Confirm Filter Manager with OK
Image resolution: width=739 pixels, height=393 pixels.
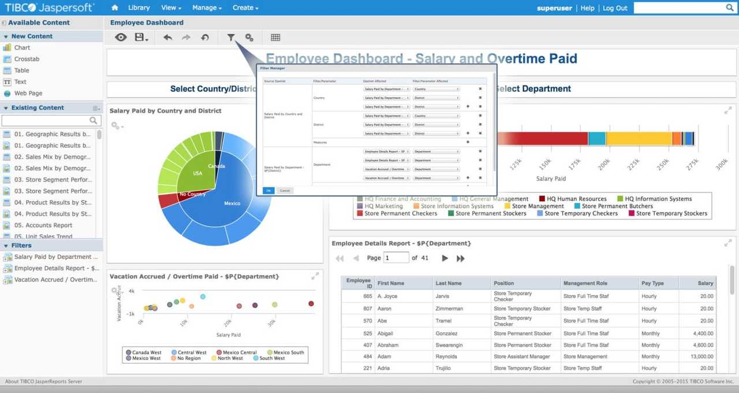[x=268, y=190]
